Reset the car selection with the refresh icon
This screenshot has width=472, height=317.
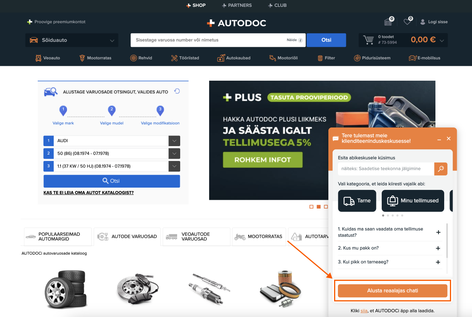pos(177,91)
